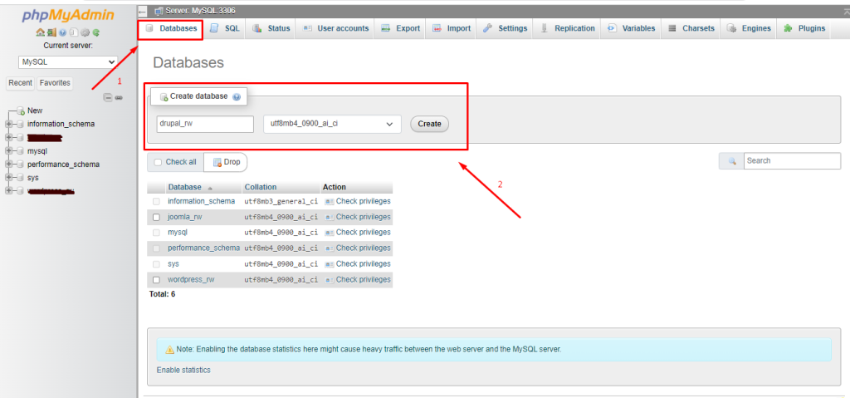
Task: Click privileges icon in joomla_rw row
Action: tap(329, 217)
